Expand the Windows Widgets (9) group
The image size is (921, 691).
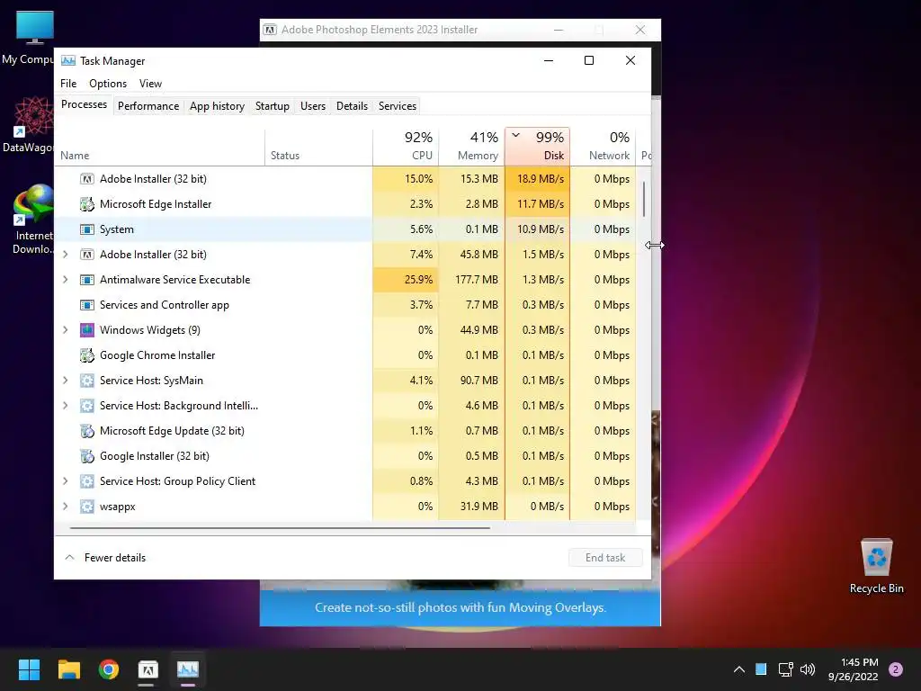(65, 330)
